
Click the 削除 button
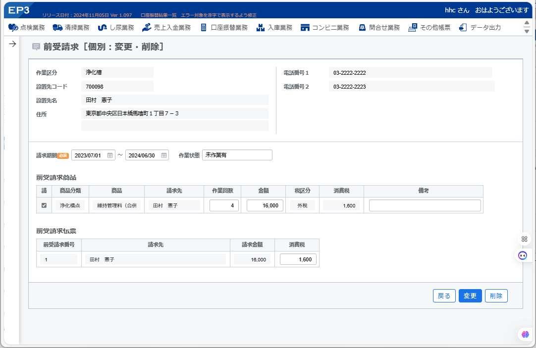point(496,296)
